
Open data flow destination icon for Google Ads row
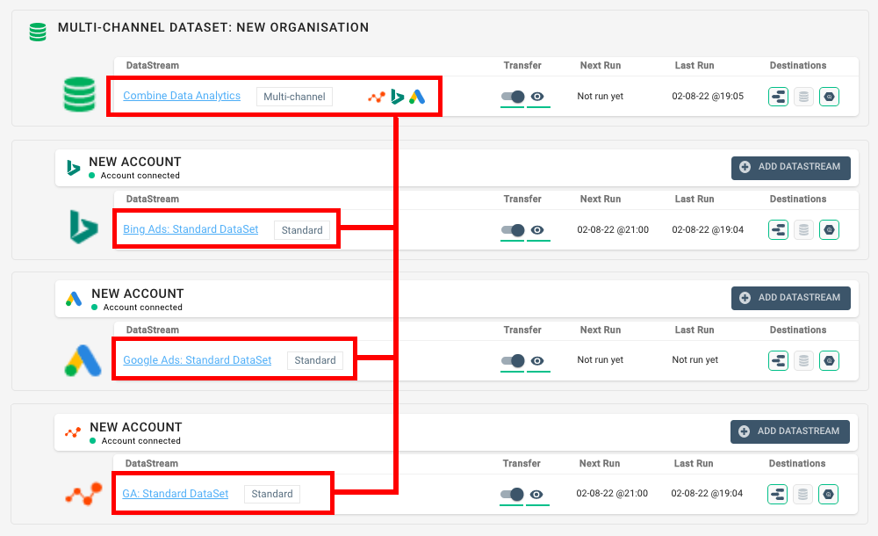click(778, 360)
